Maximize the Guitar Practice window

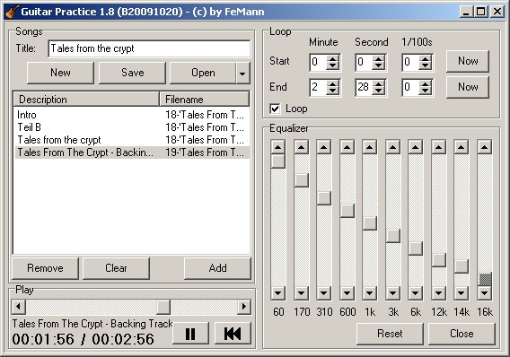click(480, 12)
